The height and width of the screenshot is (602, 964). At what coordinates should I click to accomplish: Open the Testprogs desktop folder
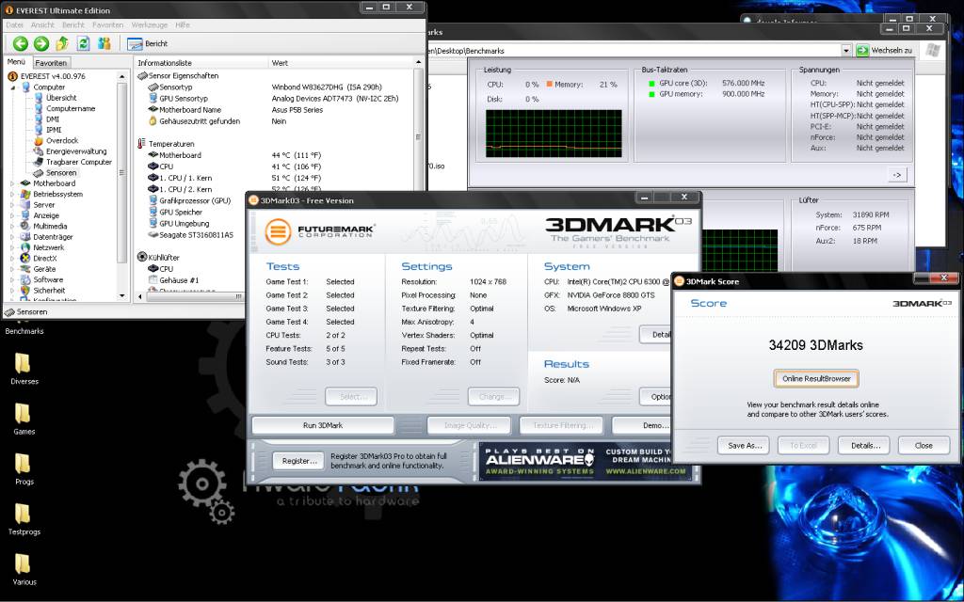tap(24, 519)
